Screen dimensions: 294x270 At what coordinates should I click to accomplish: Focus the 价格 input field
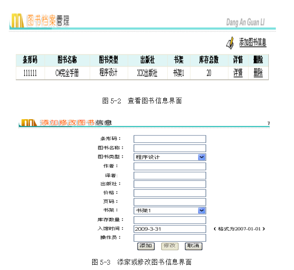(x=170, y=193)
